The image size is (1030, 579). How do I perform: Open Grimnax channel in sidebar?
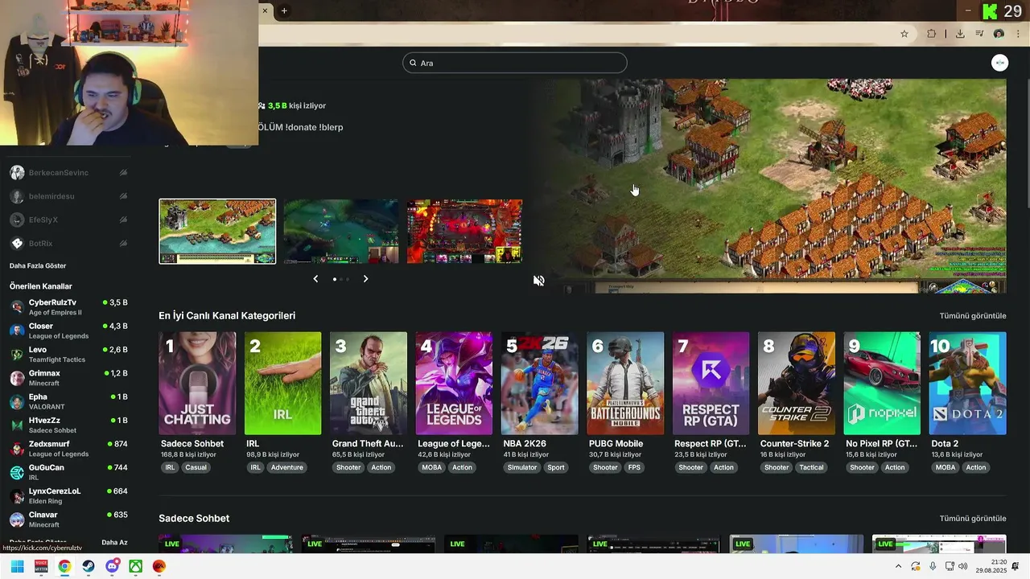click(x=68, y=378)
